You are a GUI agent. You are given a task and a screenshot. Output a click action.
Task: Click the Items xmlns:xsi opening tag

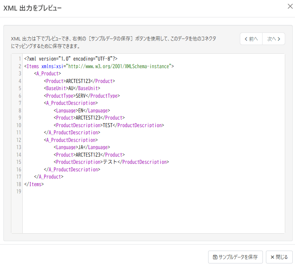coord(99,66)
